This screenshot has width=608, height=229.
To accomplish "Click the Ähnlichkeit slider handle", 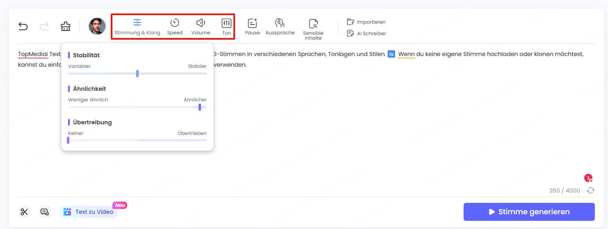I will pyautogui.click(x=200, y=107).
